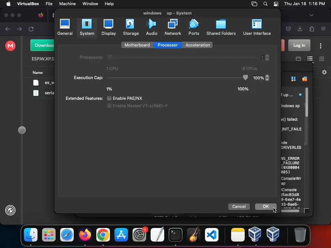The width and height of the screenshot is (331, 248).
Task: Open Terminal from the Dock
Action: tap(176, 234)
